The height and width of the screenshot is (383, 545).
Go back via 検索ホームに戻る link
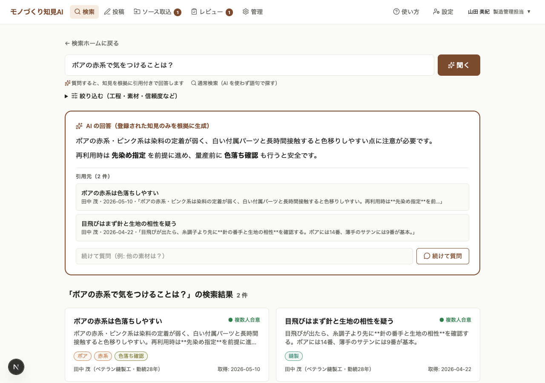[x=92, y=43]
